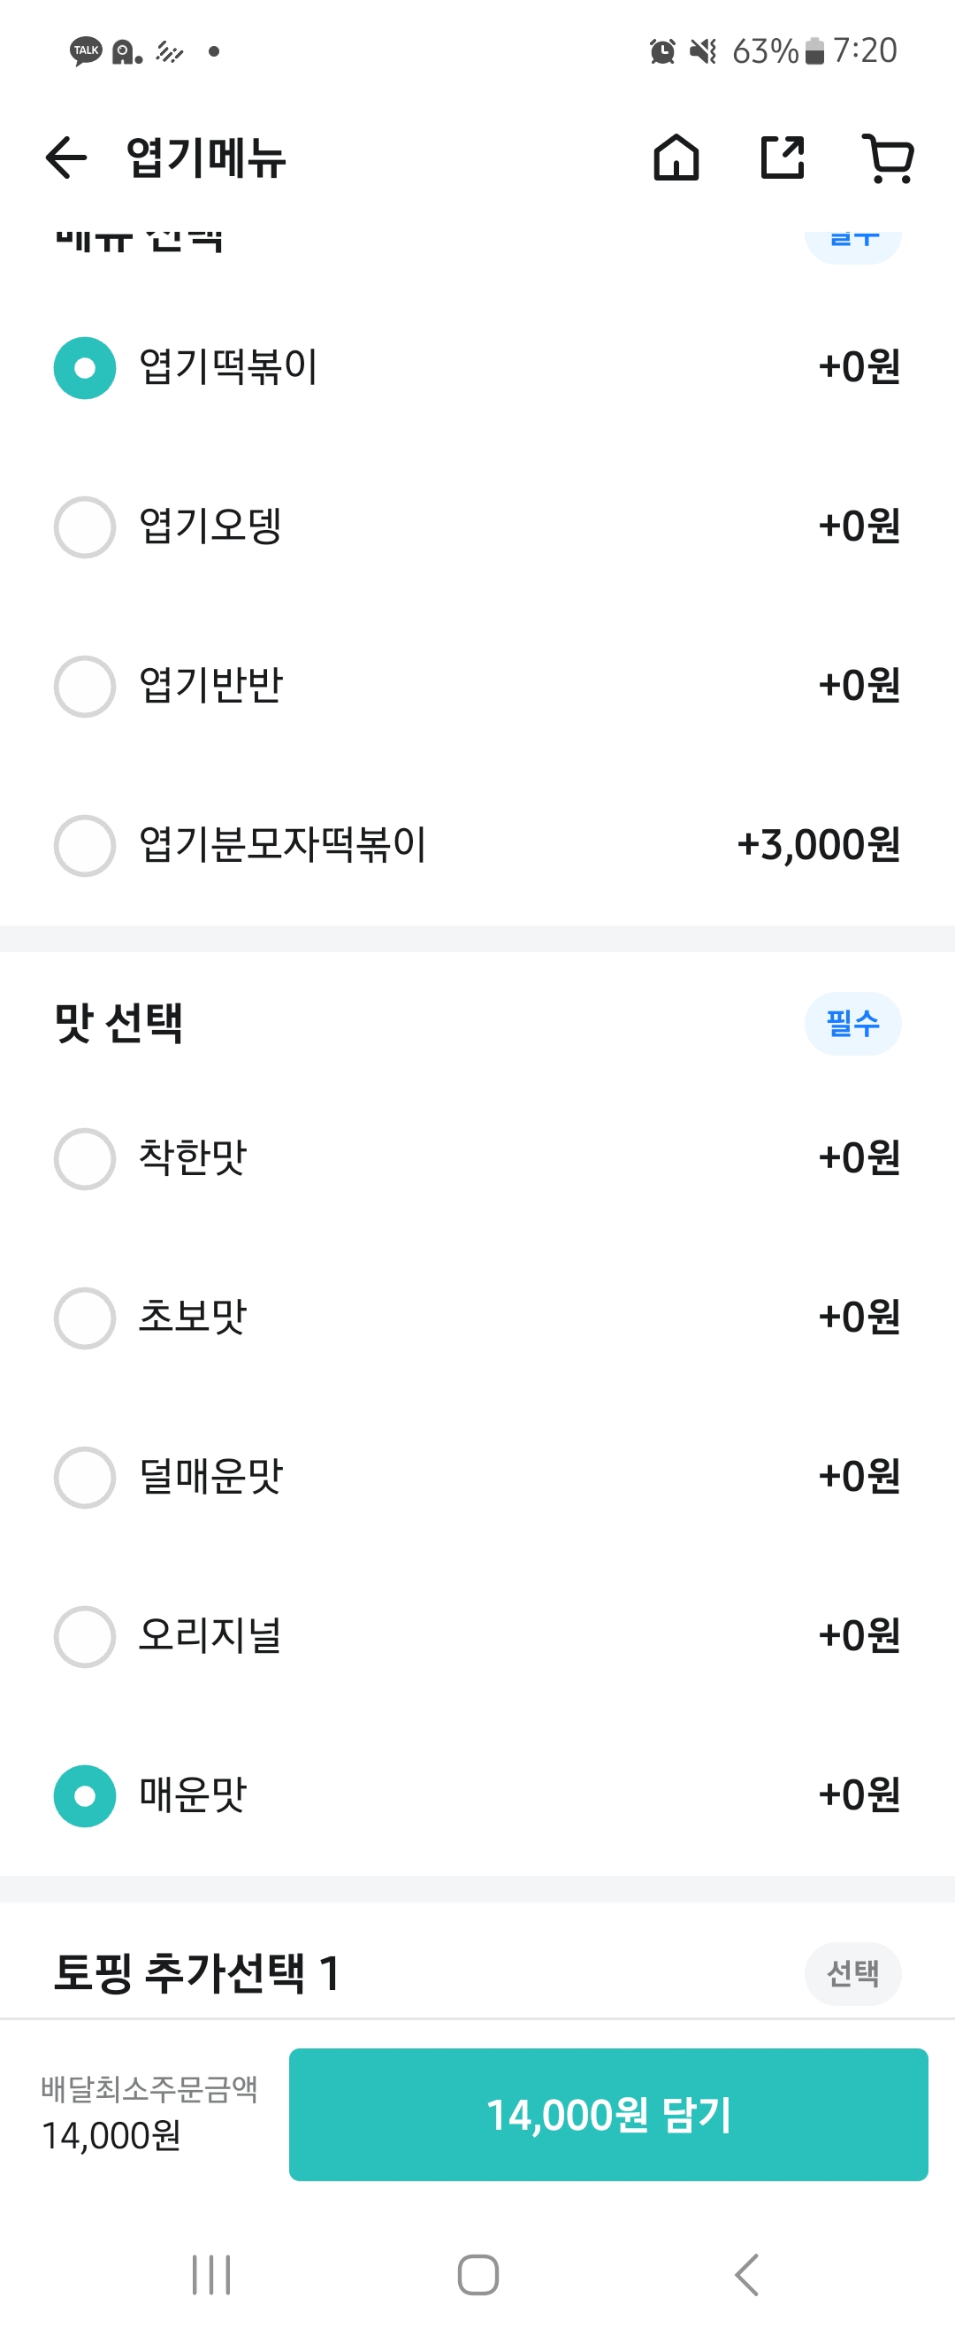Image resolution: width=955 pixels, height=2336 pixels.
Task: Open the shopping cart
Action: (889, 158)
